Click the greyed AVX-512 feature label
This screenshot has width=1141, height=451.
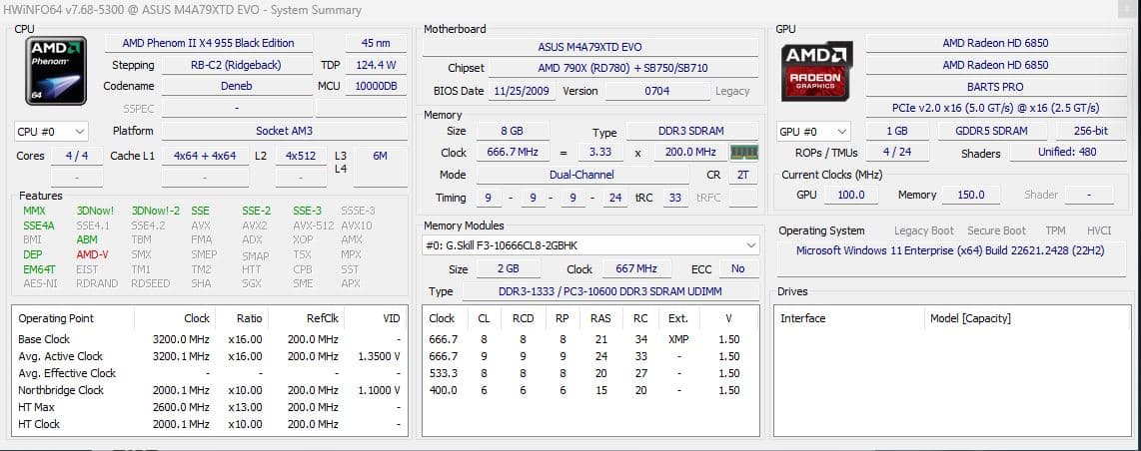[x=314, y=225]
